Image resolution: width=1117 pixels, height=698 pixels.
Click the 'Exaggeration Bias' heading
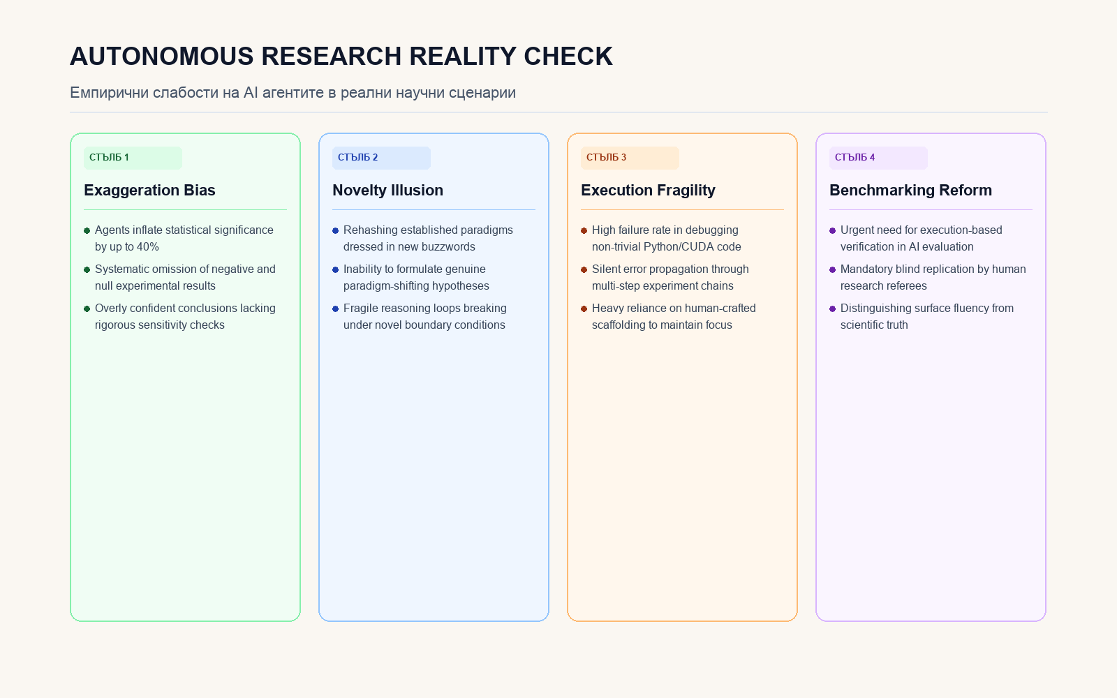[149, 191]
